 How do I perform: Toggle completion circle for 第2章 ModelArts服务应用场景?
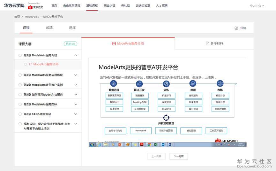[x=20, y=75]
